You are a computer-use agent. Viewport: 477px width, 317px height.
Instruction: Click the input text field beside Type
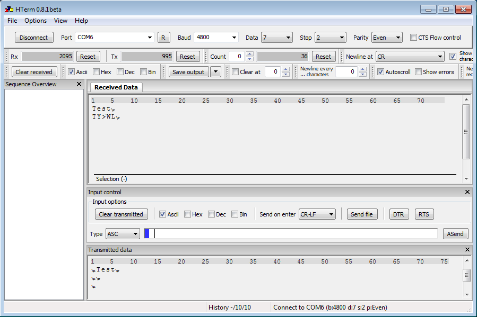coord(291,234)
